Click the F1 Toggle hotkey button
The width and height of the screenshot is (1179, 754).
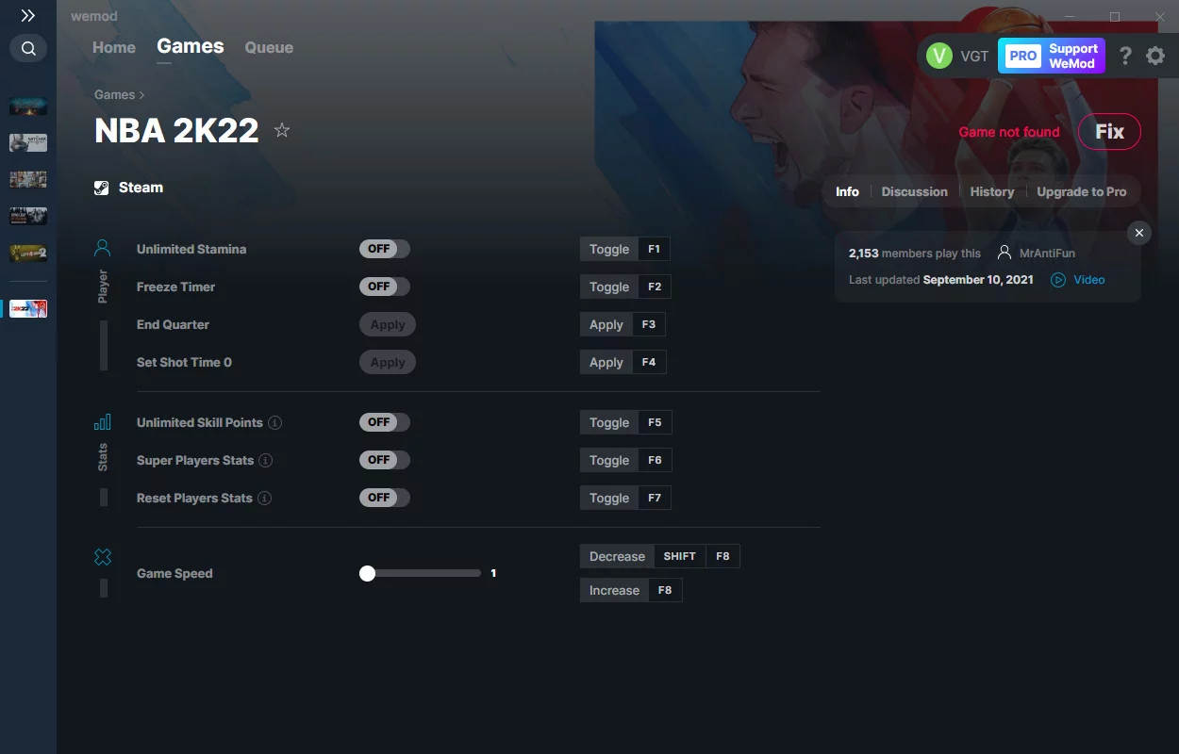[625, 249]
